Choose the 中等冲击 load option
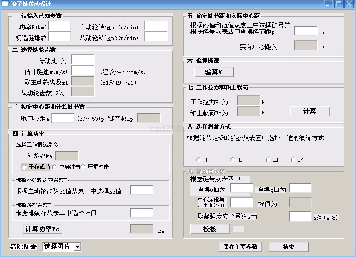 pos(54,167)
